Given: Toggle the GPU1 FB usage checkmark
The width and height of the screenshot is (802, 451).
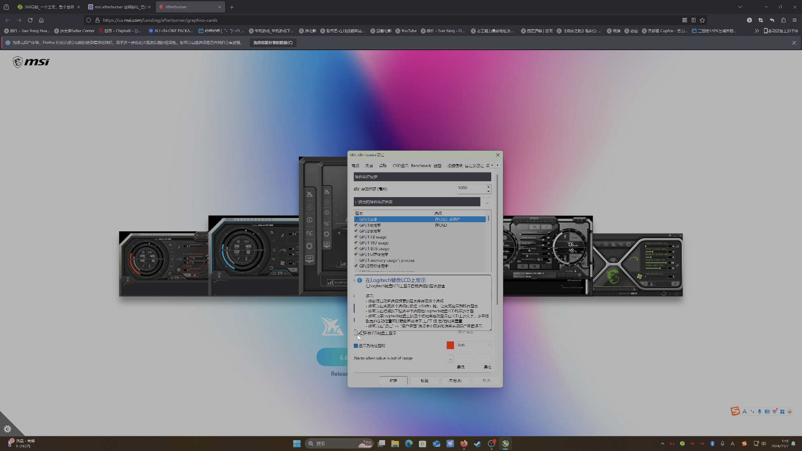Looking at the screenshot, I should point(356,237).
